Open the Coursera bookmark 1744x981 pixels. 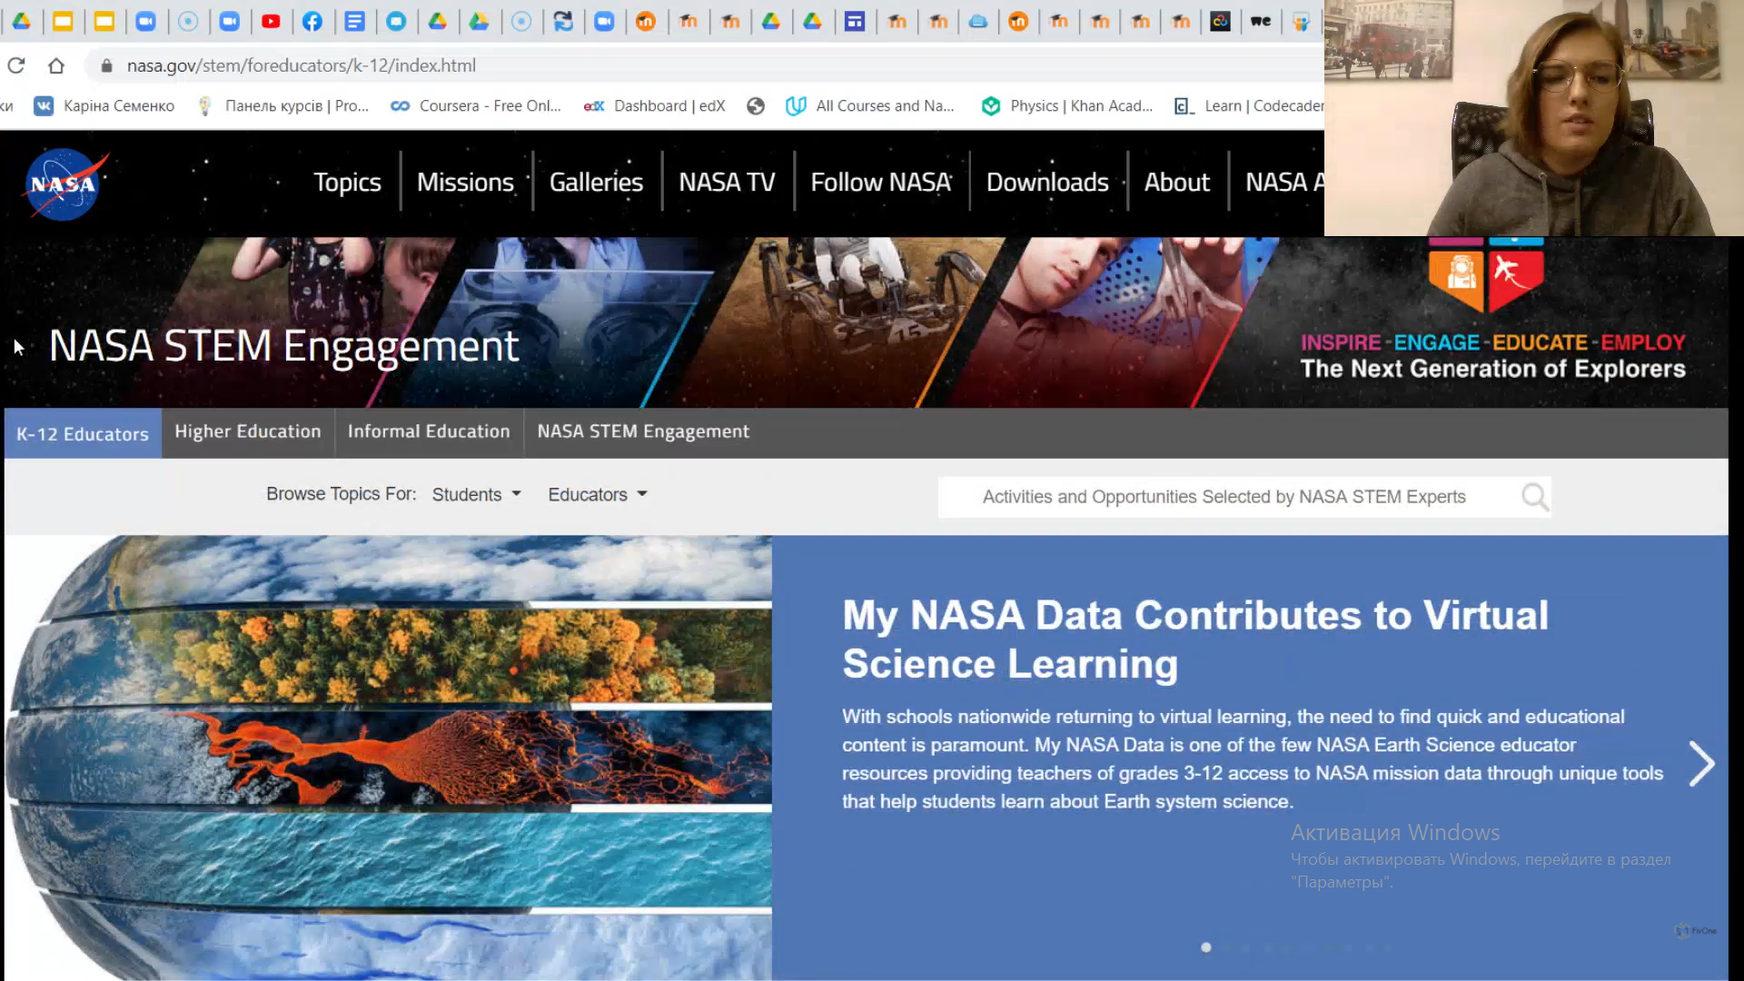(475, 105)
